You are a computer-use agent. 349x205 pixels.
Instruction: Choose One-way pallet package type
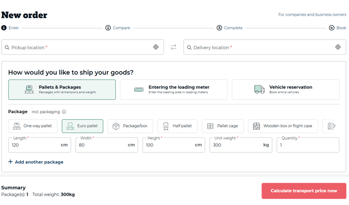click(x=33, y=126)
